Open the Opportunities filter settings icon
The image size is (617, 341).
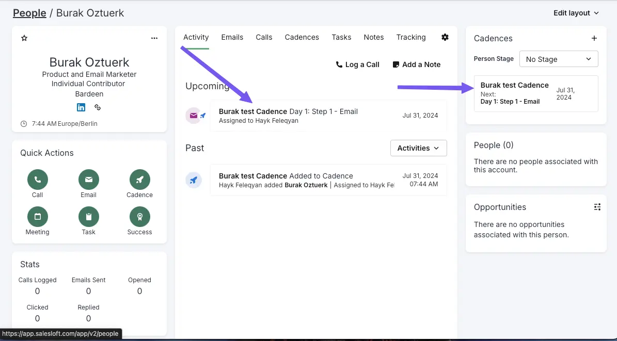coord(597,207)
